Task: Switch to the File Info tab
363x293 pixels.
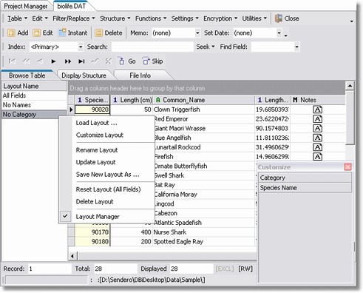Action: pyautogui.click(x=140, y=75)
